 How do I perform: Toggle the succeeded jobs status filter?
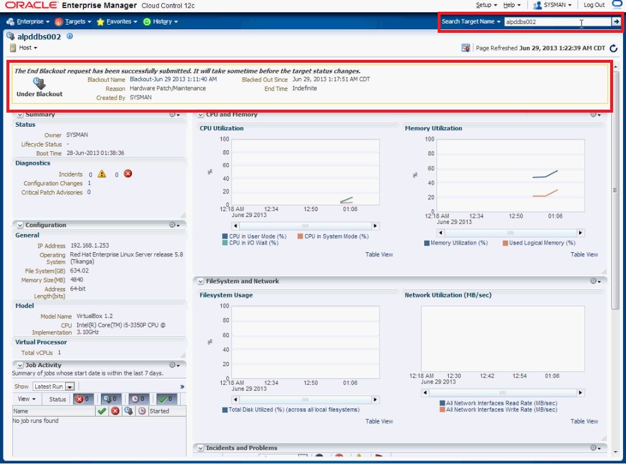point(163,399)
